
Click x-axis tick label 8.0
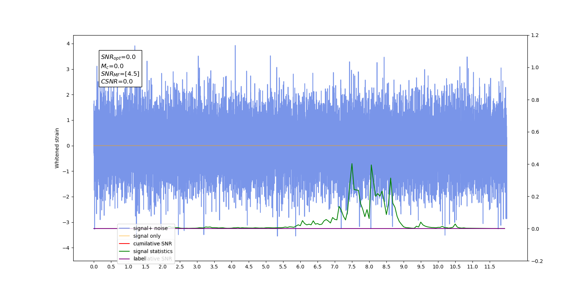369,267
